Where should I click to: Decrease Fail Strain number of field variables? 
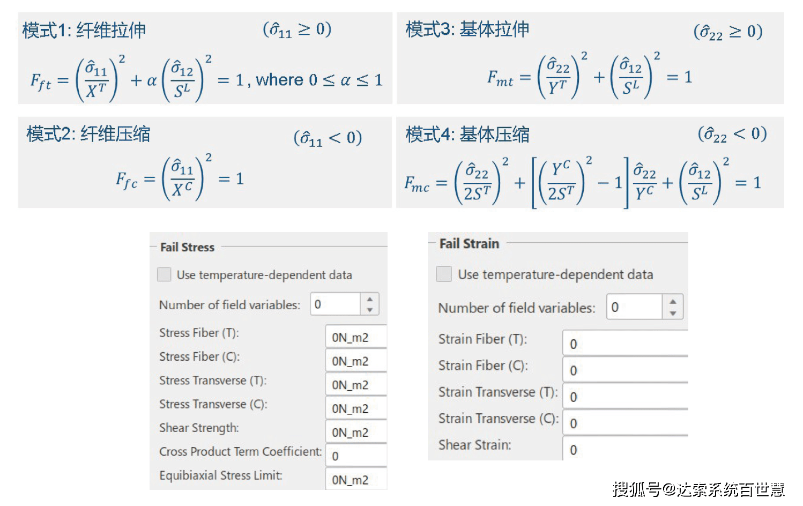pyautogui.click(x=673, y=313)
